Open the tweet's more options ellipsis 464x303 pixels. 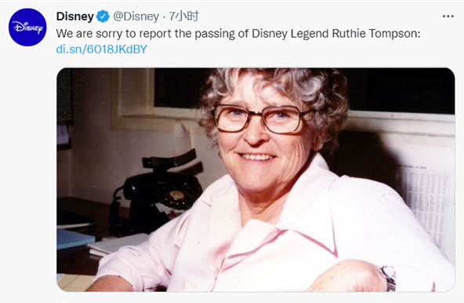(x=448, y=16)
